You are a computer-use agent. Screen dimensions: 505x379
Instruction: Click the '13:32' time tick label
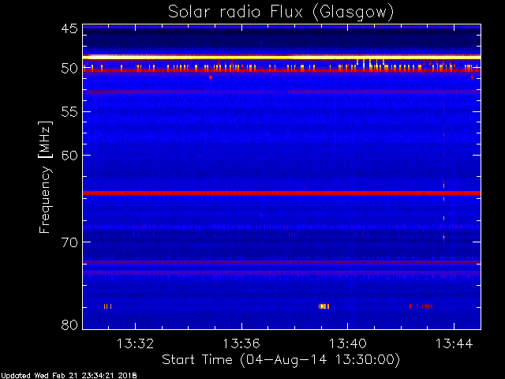click(135, 343)
